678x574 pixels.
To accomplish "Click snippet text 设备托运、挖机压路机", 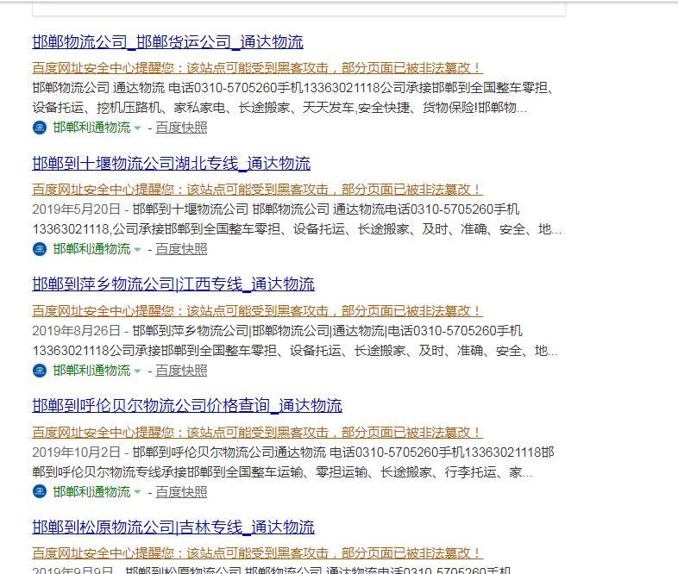I will 97,108.
